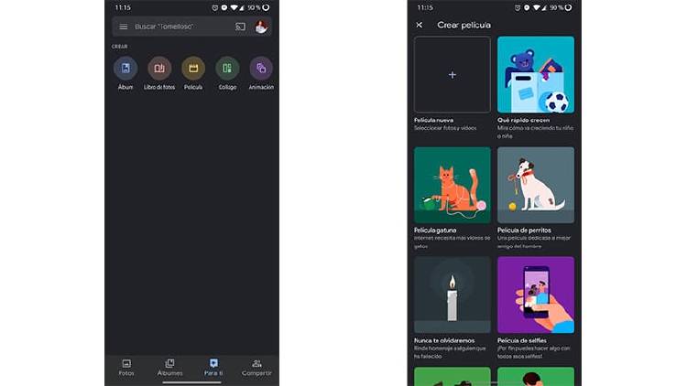The height and width of the screenshot is (386, 687).
Task: Create a new Álbum
Action: point(125,69)
